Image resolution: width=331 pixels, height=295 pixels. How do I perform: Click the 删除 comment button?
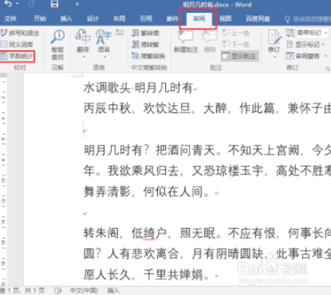click(x=210, y=41)
